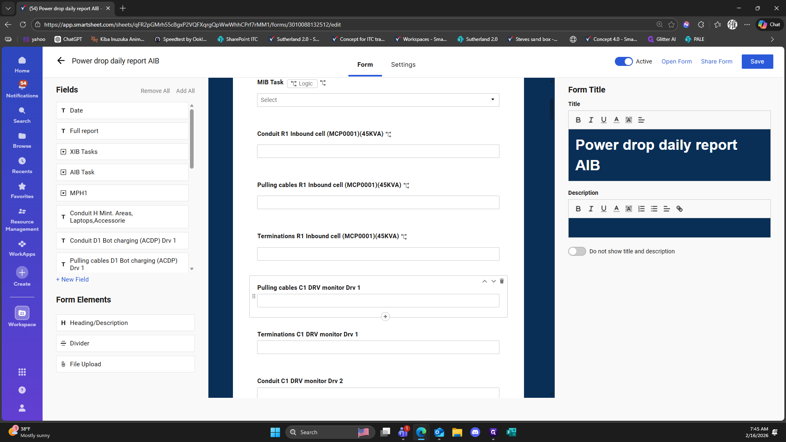The image size is (786, 442).
Task: Click the + New Field link
Action: click(72, 280)
